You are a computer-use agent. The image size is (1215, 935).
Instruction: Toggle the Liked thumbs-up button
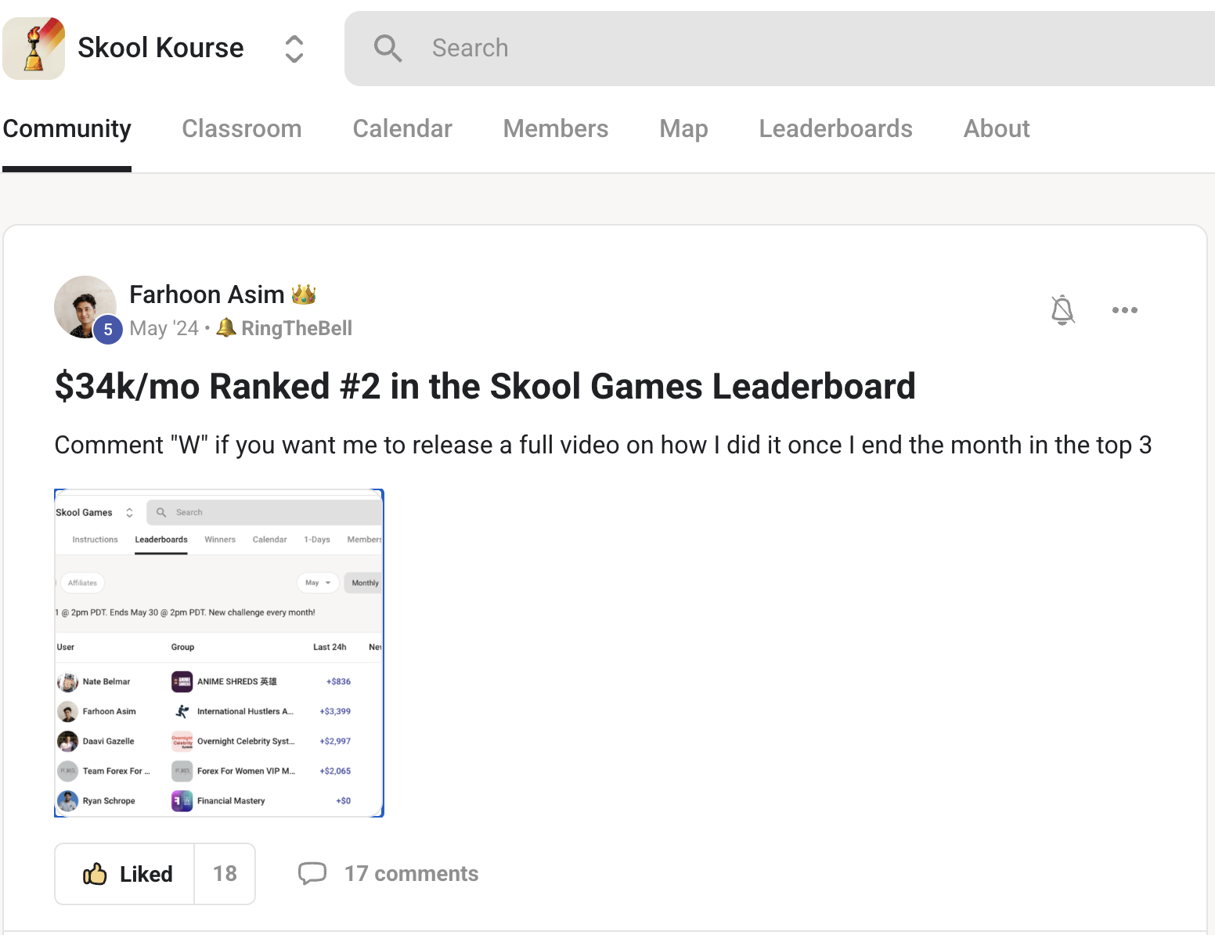124,874
